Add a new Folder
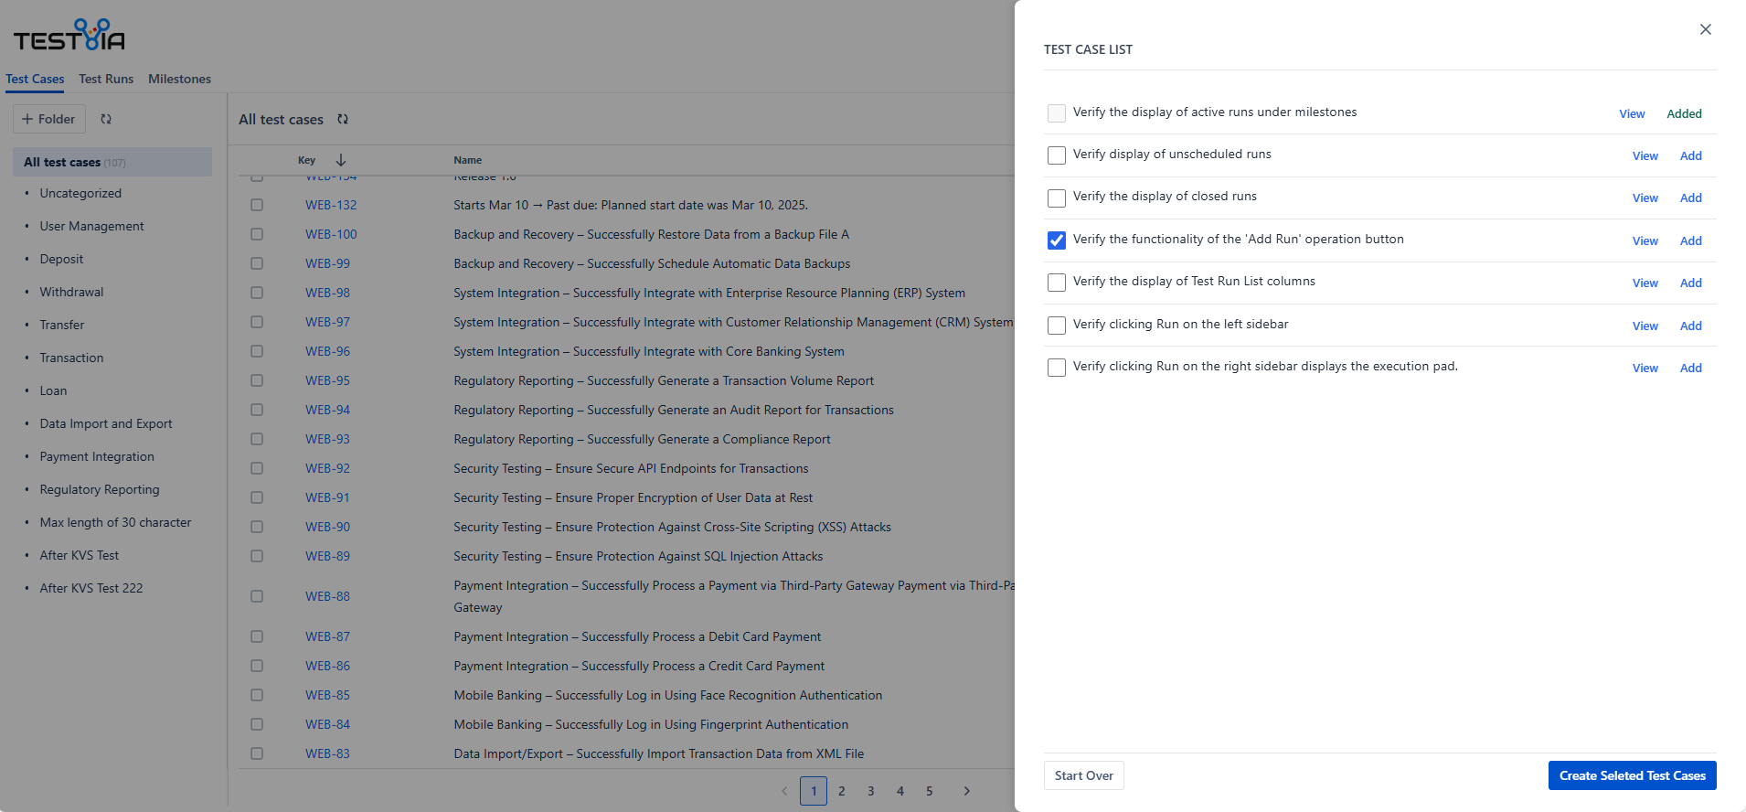 pyautogui.click(x=49, y=119)
